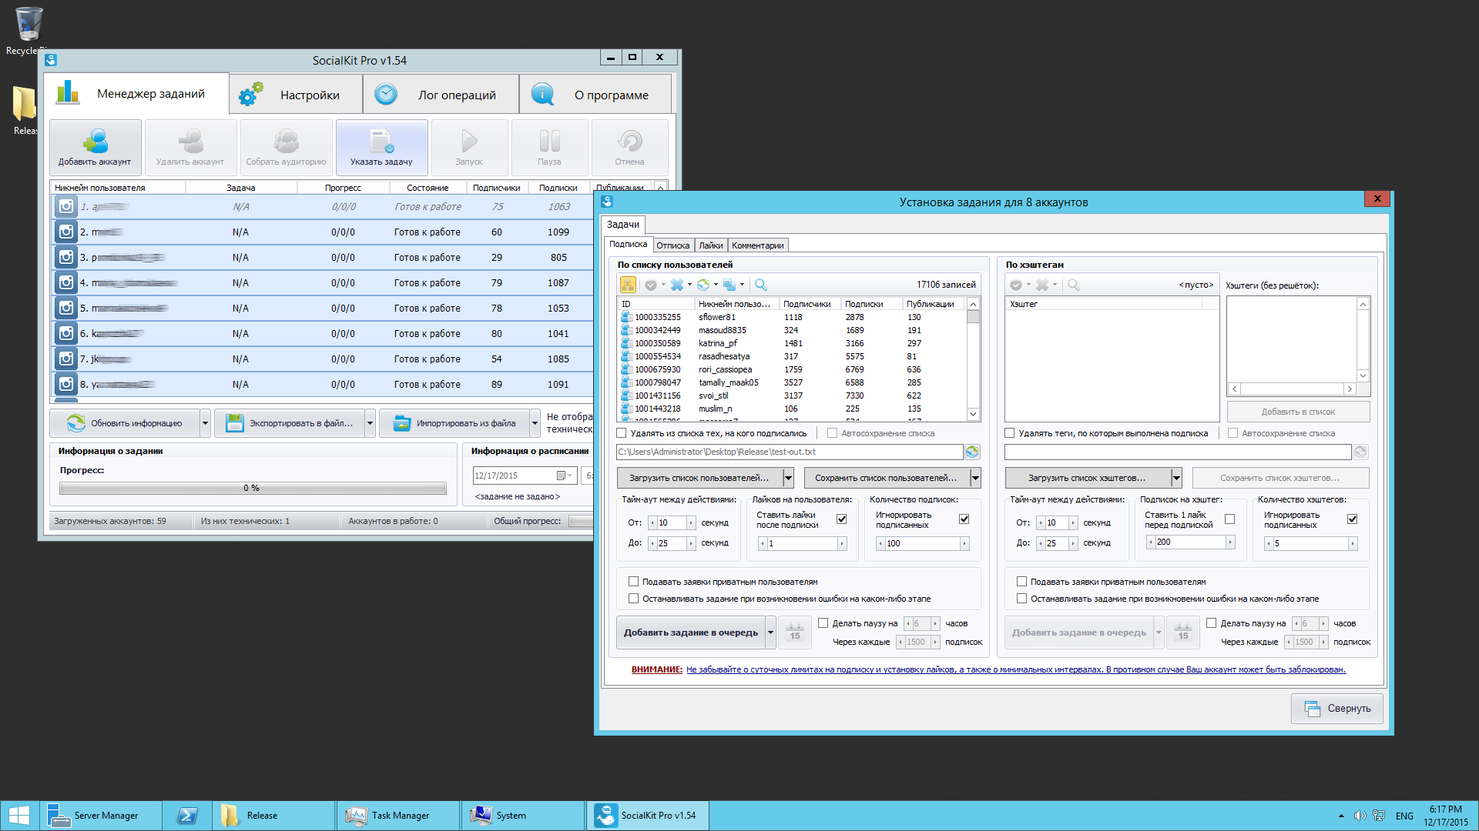
Task: Expand Сохранить список пользователей dropdown
Action: [x=972, y=477]
